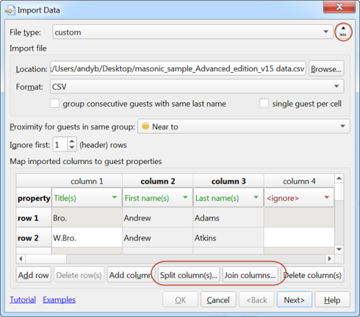
Task: Tick the single guest per cell checkbox
Action: pyautogui.click(x=264, y=103)
